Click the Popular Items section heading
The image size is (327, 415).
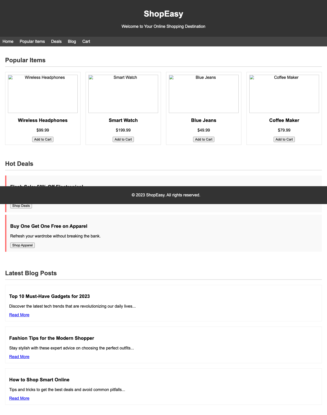pyautogui.click(x=25, y=60)
